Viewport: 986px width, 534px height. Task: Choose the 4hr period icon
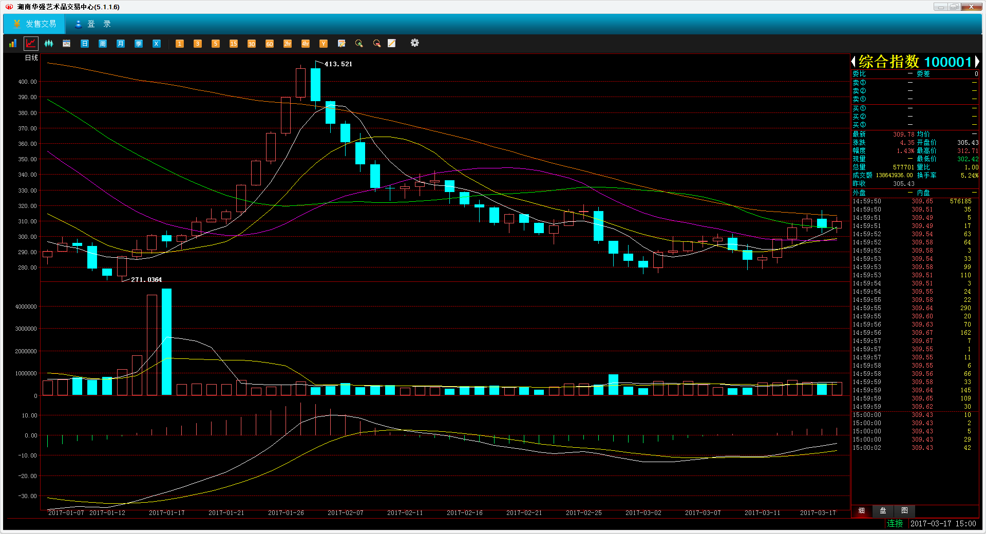[x=306, y=44]
